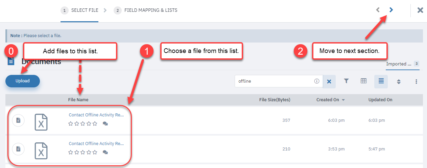Viewport: 427px width, 168px height.
Task: Open the Select File step tab
Action: pyautogui.click(x=80, y=10)
